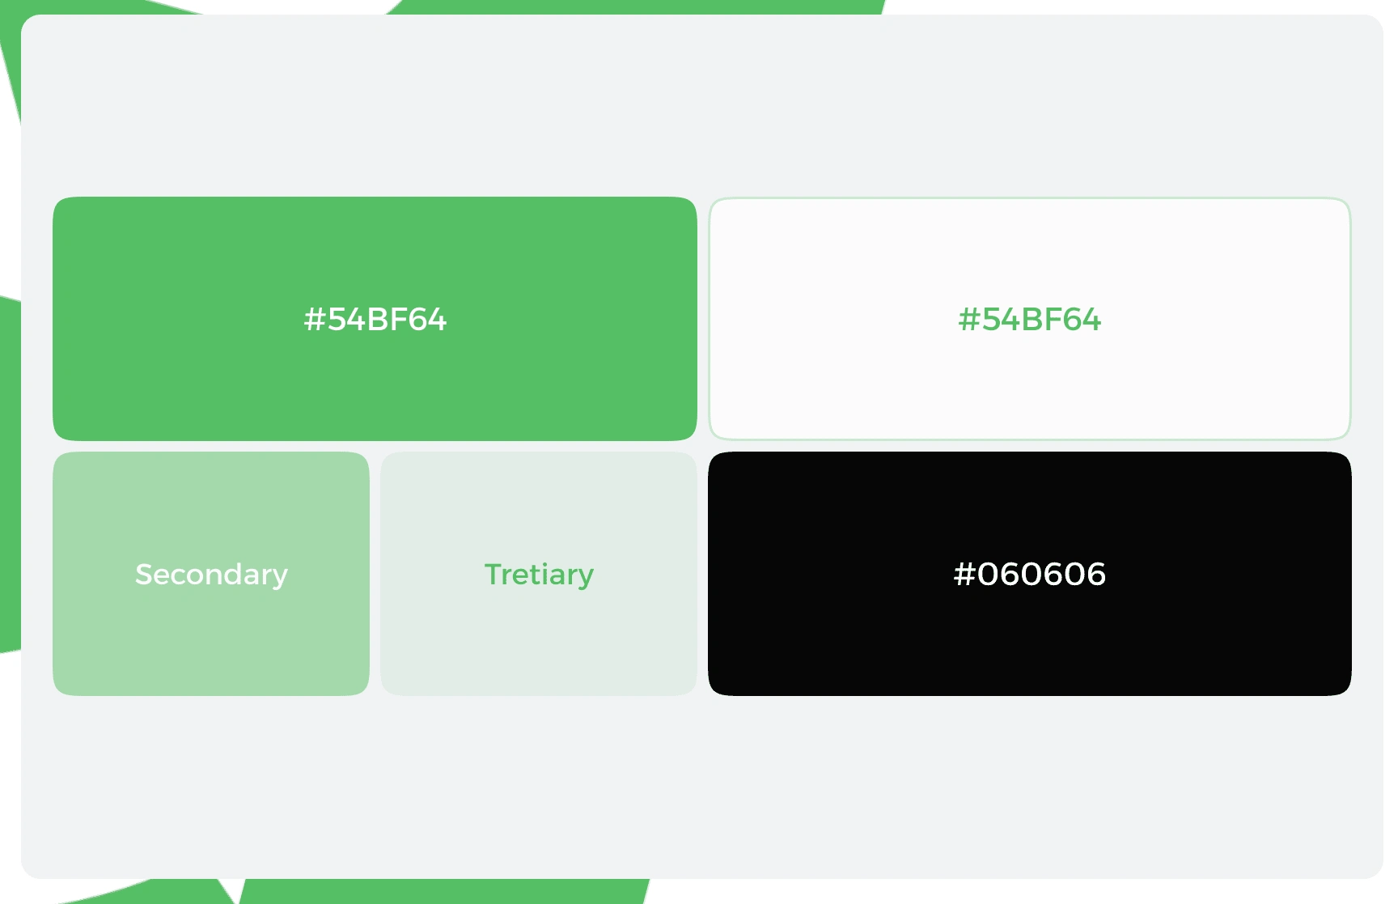Click empty gray card area below swatches
Screen dimensions: 1398x904
tap(702, 787)
